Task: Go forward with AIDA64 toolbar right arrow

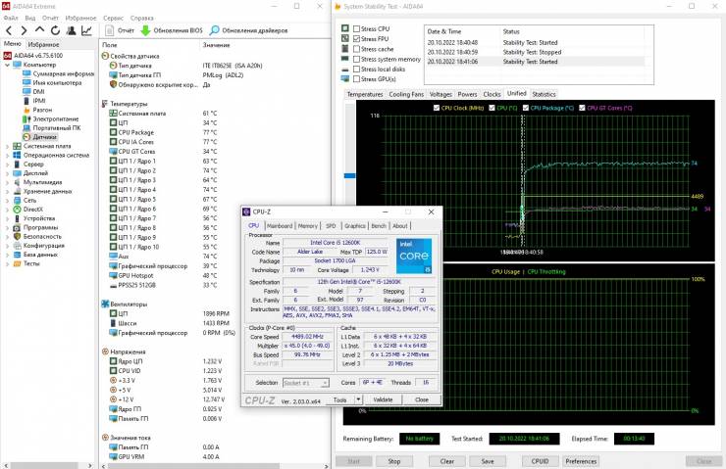Action: tap(25, 30)
